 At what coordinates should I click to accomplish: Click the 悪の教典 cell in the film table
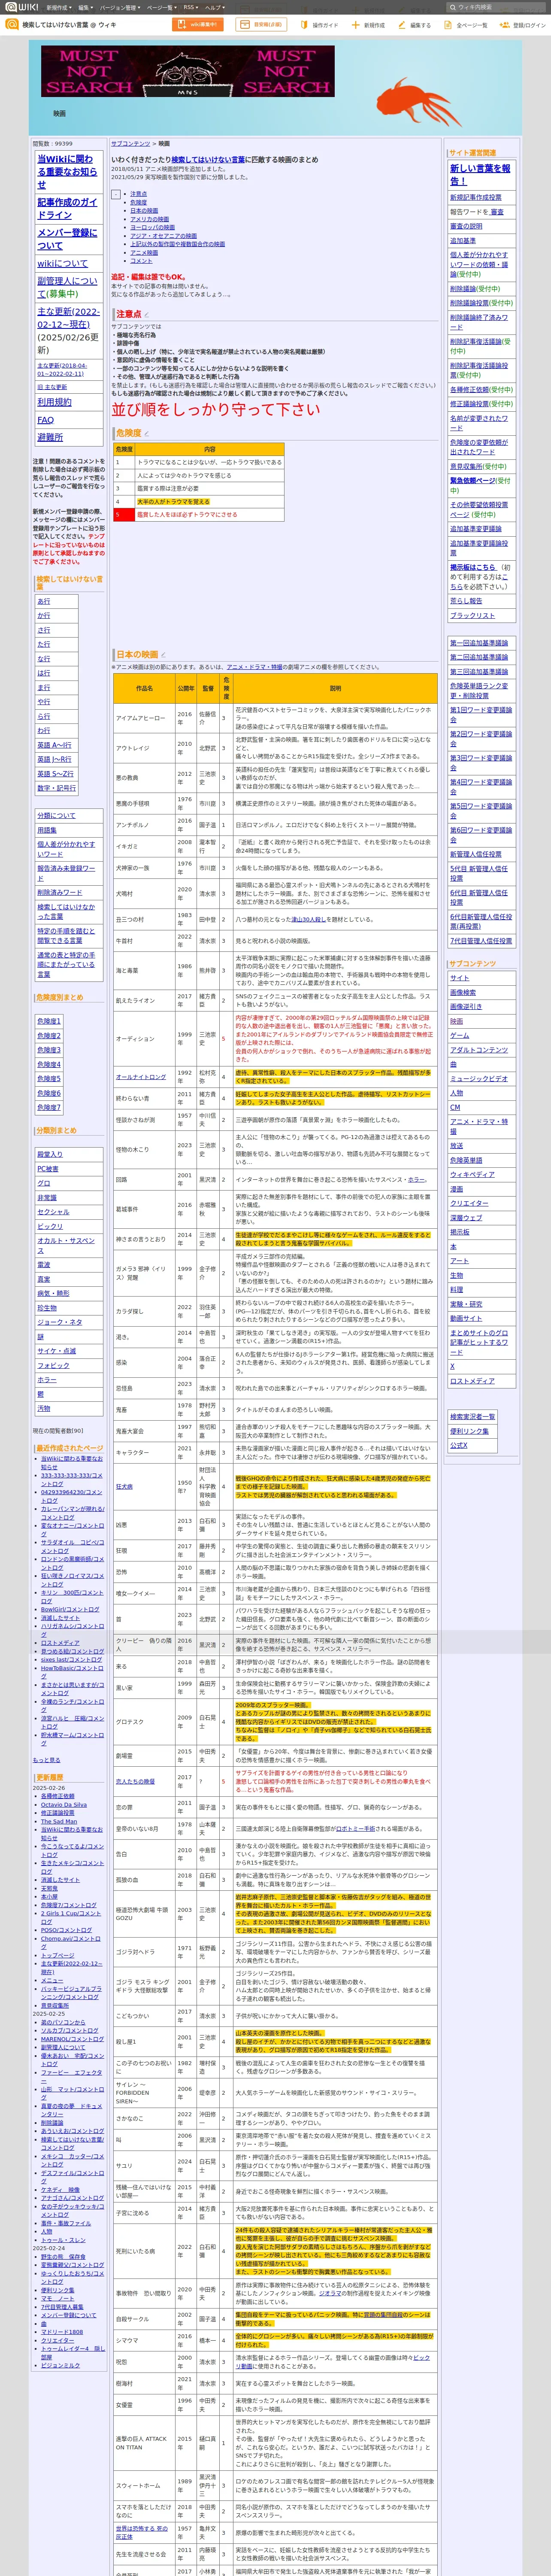[x=144, y=777]
